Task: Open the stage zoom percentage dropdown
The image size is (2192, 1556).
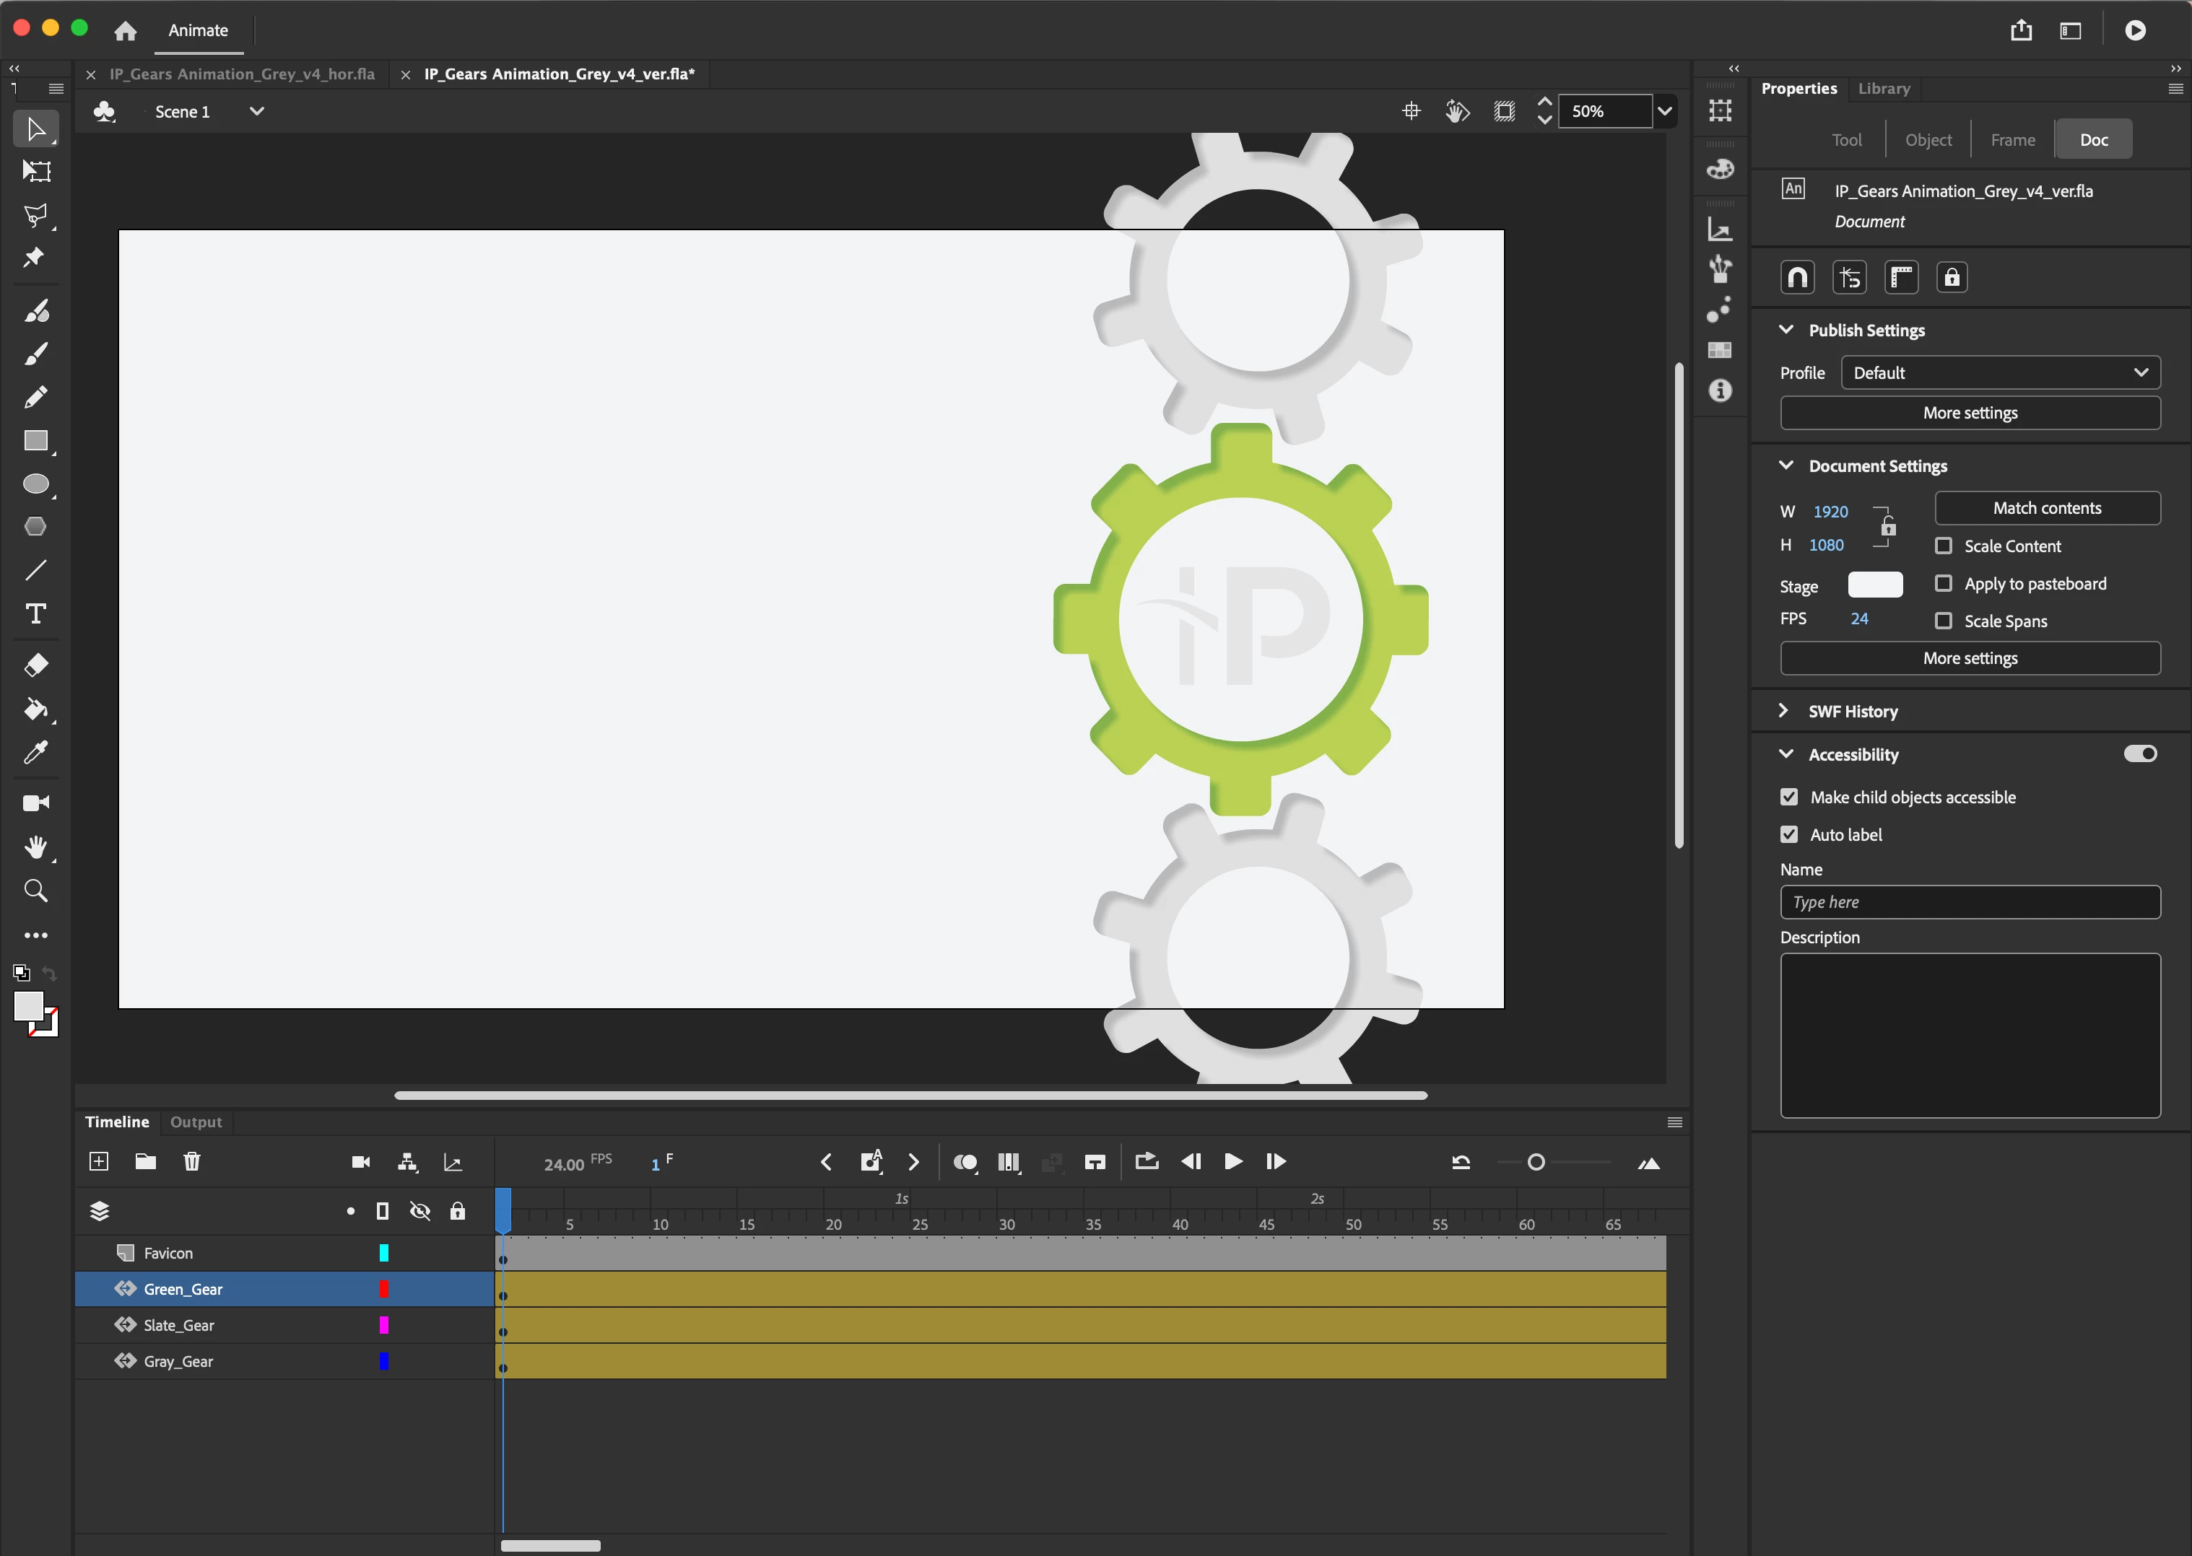Action: coord(1665,111)
